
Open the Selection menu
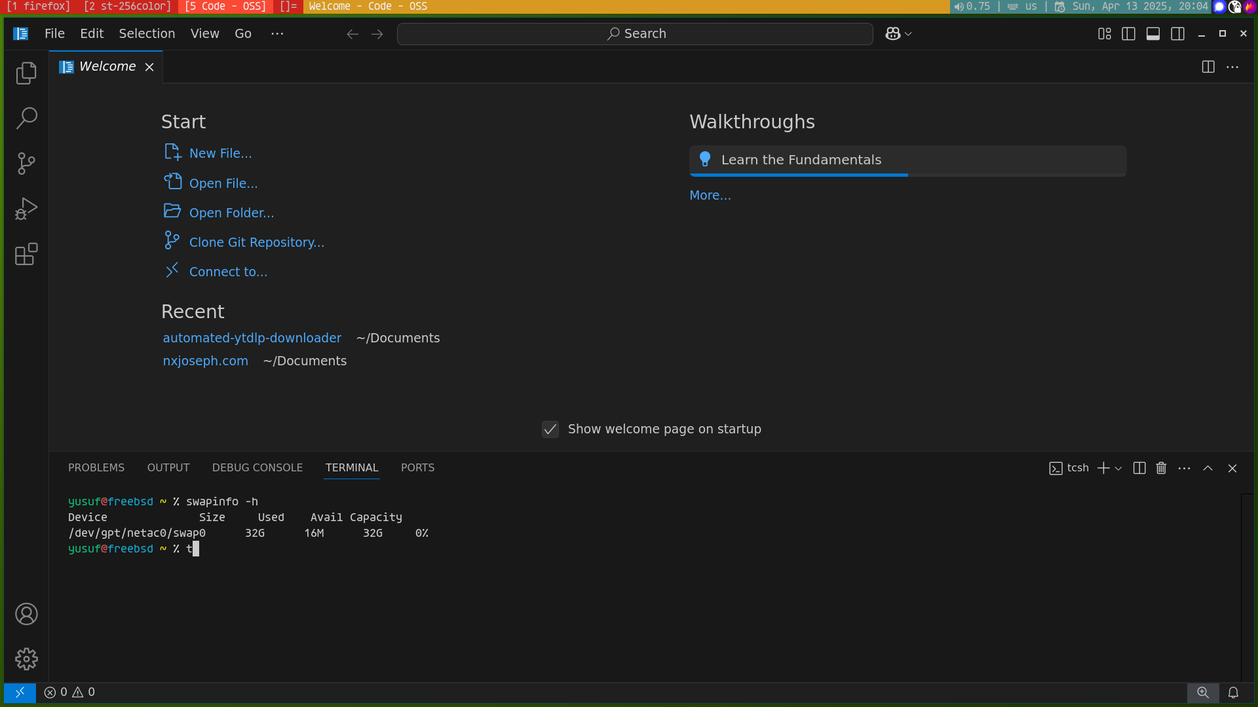click(x=147, y=33)
